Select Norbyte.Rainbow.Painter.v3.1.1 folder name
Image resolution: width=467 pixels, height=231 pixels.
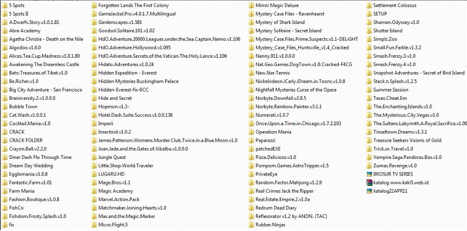(289, 107)
